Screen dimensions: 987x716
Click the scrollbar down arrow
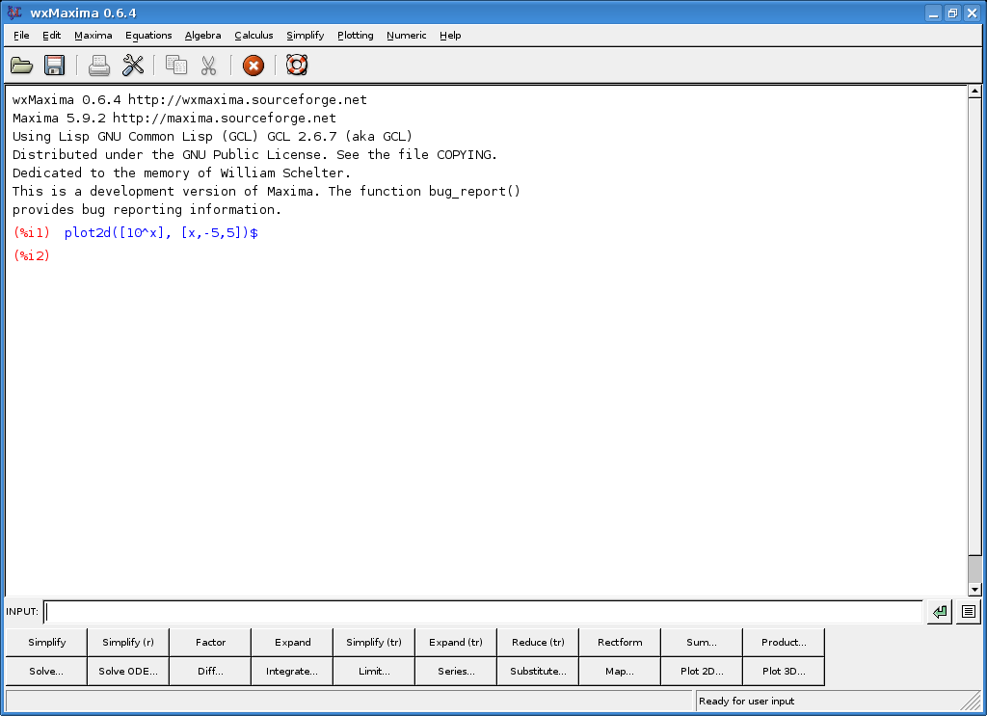974,590
